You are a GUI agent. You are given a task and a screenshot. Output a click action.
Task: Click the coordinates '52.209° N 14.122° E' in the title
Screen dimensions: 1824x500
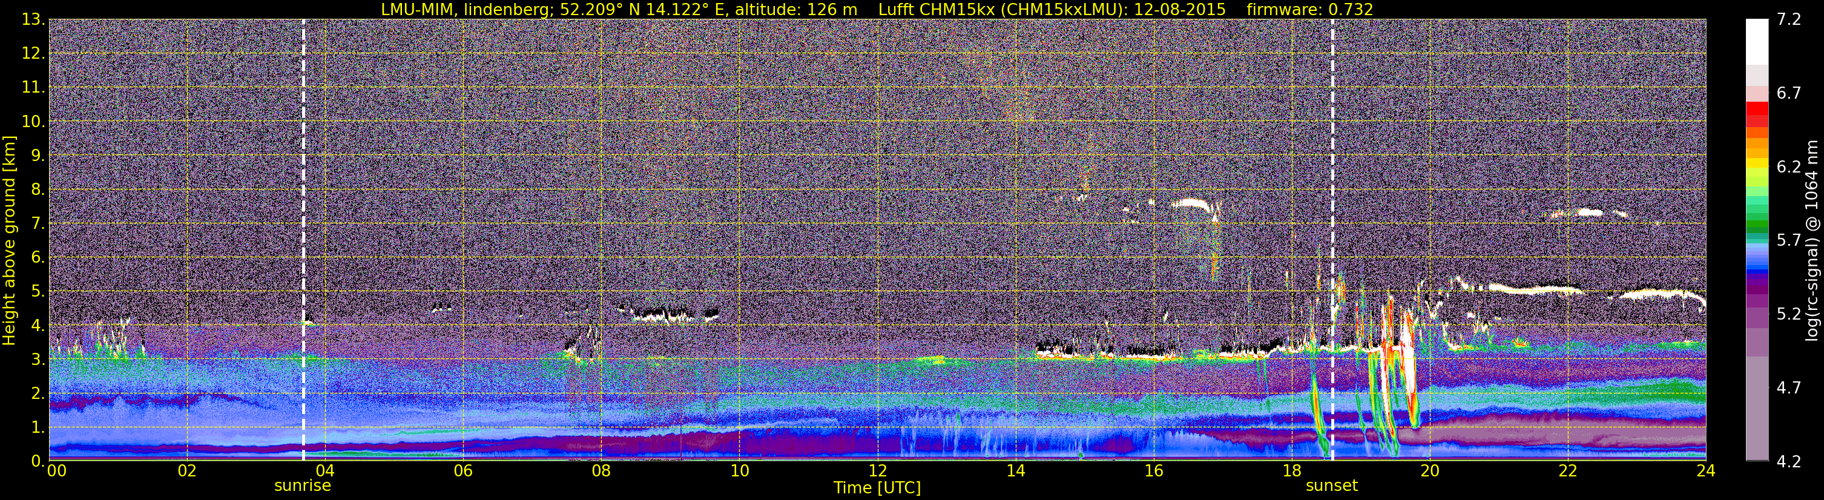[642, 10]
